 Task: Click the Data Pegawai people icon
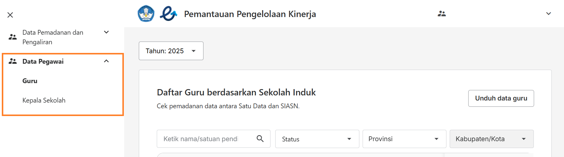point(13,61)
